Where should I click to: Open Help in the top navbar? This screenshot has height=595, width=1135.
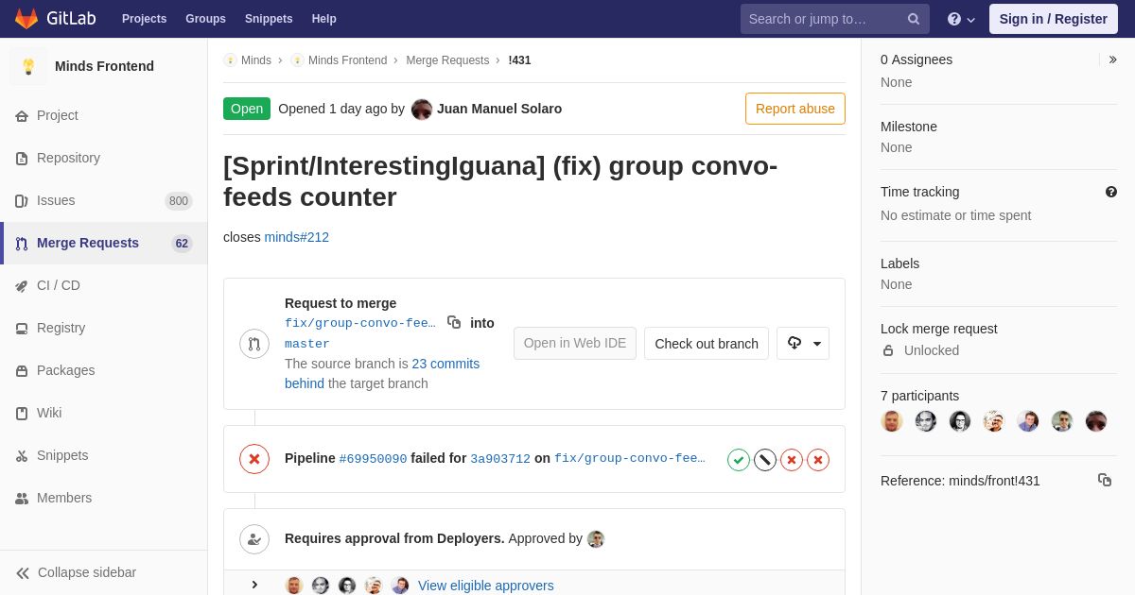pyautogui.click(x=324, y=19)
